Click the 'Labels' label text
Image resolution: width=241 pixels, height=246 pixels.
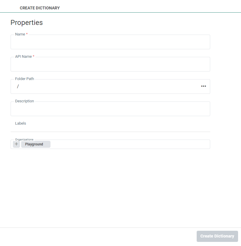[21, 123]
